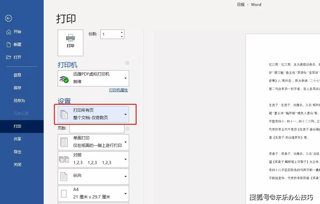Click the 采桑子 paragraph in print preview

click(x=294, y=166)
